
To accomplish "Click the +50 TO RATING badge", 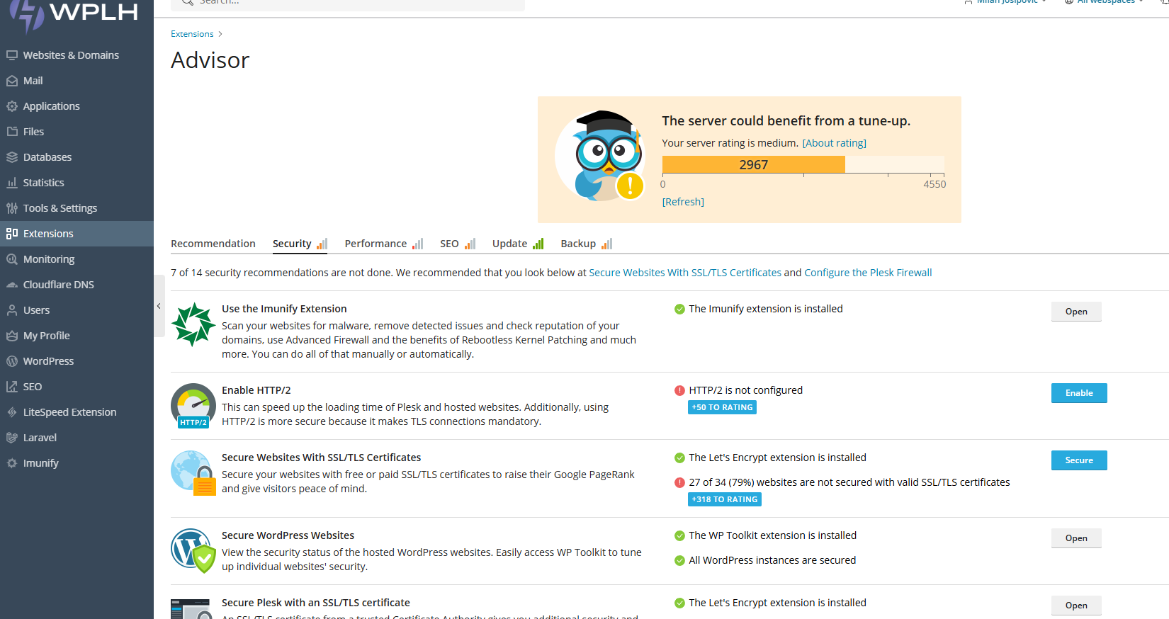I will tap(722, 407).
